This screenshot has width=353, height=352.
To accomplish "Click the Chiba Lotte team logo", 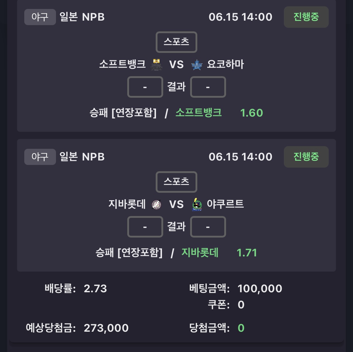I will tap(156, 204).
